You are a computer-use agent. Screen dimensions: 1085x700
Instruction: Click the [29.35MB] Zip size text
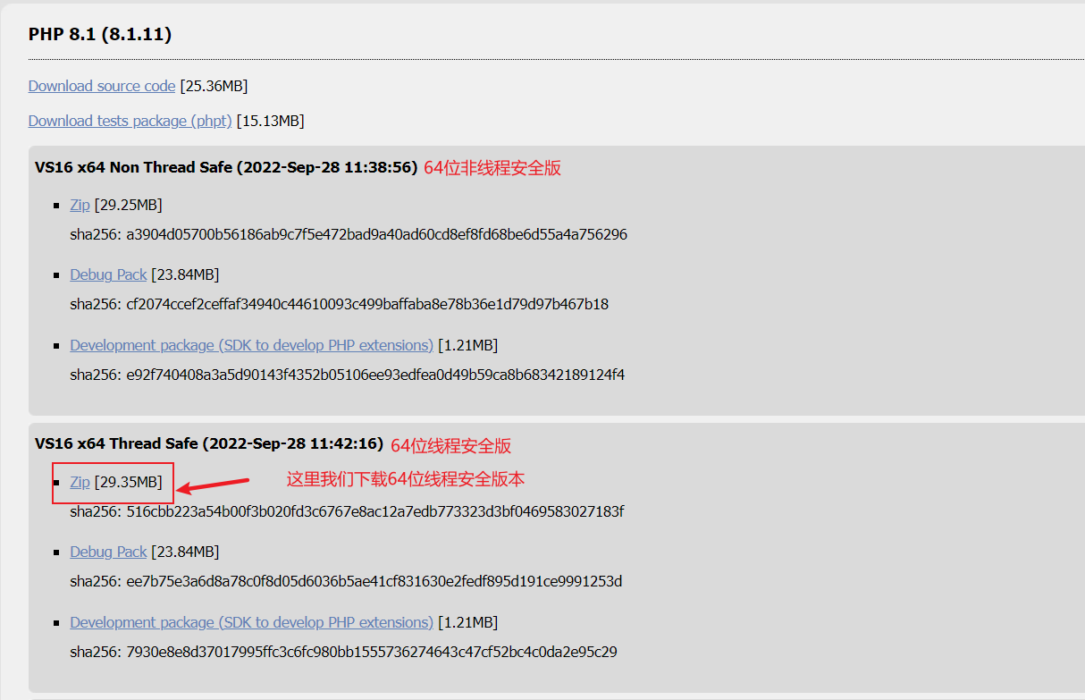(128, 482)
